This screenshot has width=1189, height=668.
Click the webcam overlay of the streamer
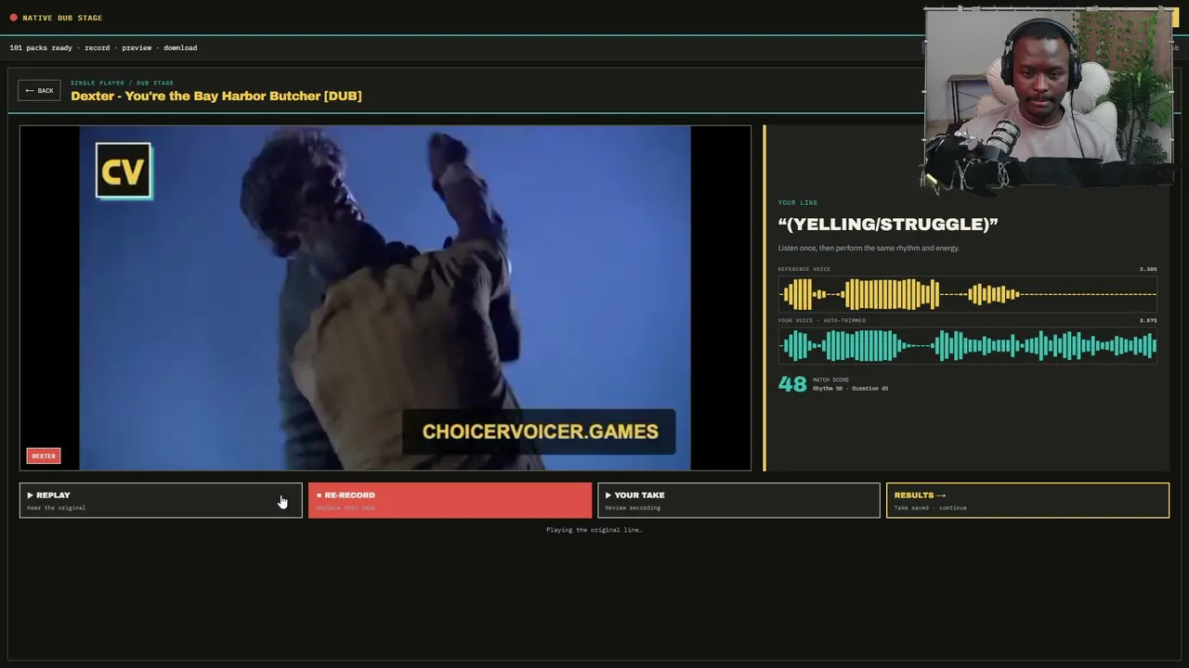click(x=1049, y=99)
